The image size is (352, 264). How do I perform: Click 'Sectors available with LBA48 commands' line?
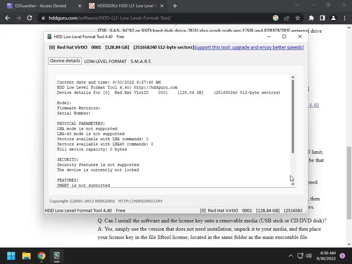(x=105, y=144)
